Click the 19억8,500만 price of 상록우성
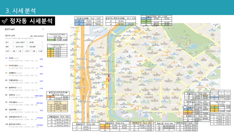This screenshot has width=234, height=132. [x=39, y=96]
